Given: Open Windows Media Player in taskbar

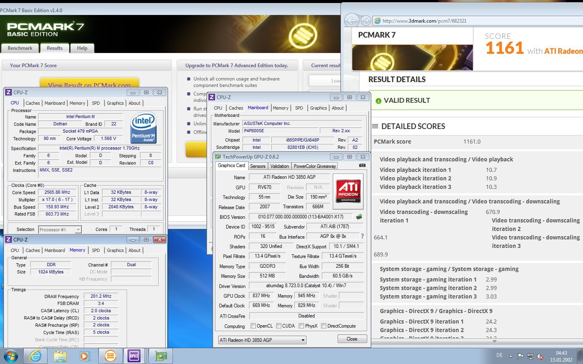Looking at the screenshot, I should click(x=84, y=356).
